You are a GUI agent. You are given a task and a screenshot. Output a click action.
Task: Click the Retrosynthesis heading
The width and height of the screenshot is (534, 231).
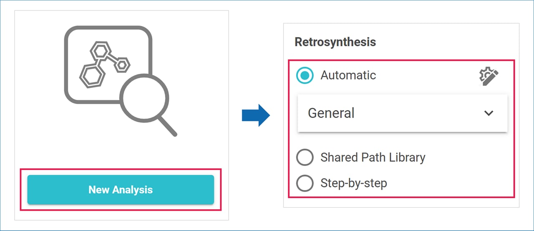click(335, 42)
